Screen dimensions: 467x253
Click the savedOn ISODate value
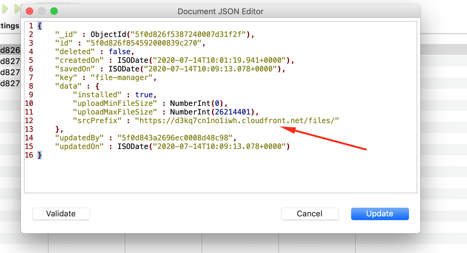pos(195,69)
